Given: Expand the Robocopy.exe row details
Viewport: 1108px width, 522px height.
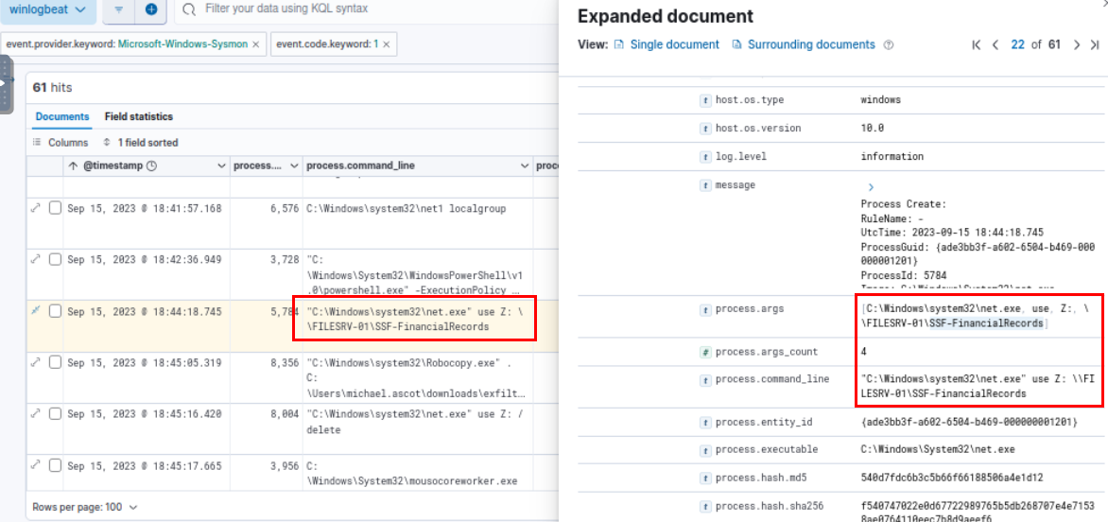Looking at the screenshot, I should tap(36, 363).
